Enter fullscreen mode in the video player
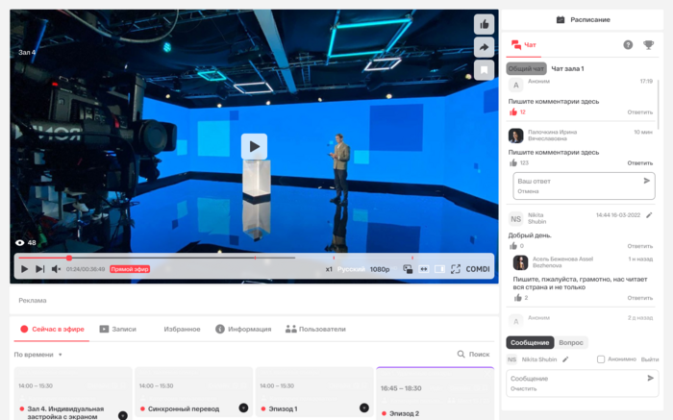673x420 pixels. pos(456,269)
